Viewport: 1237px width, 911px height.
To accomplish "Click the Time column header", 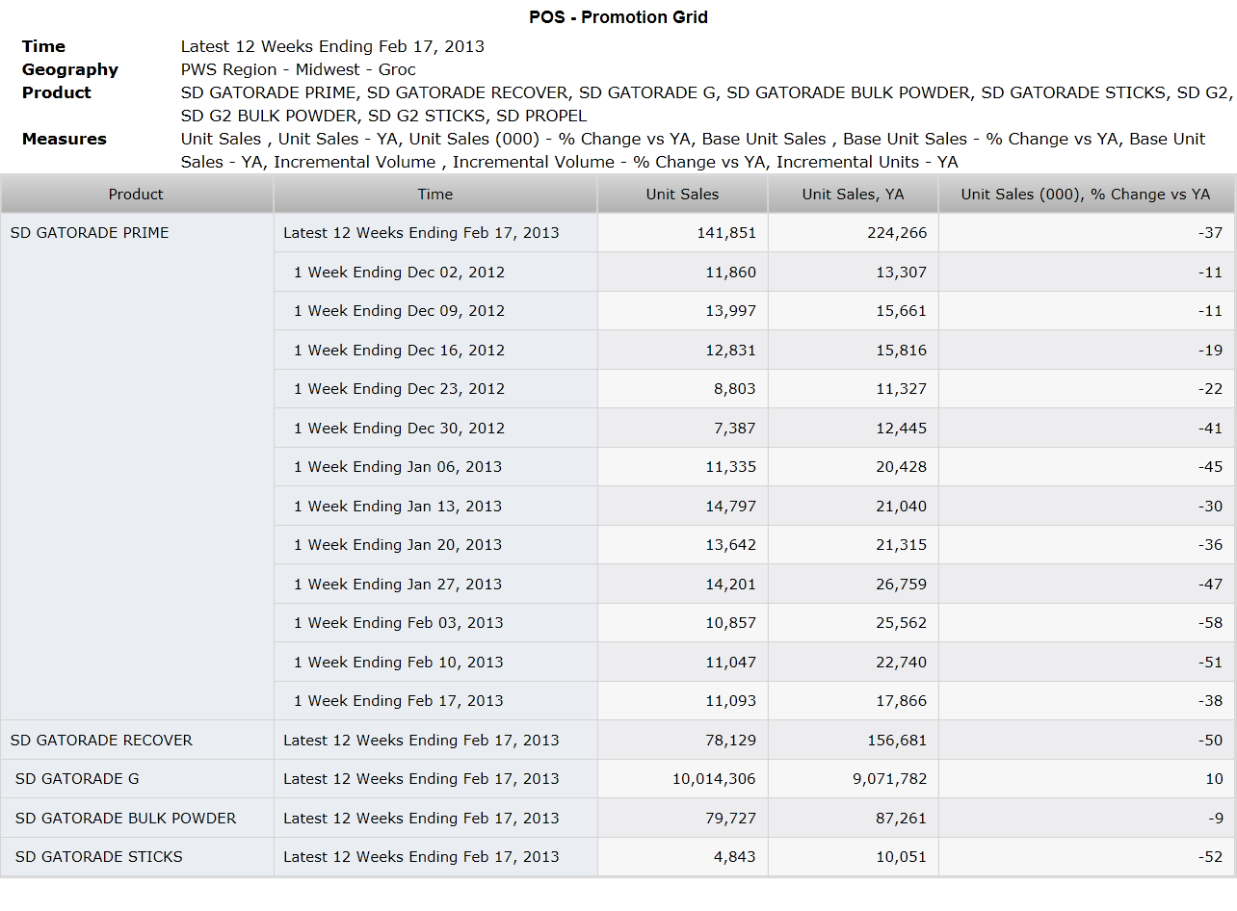I will click(435, 194).
